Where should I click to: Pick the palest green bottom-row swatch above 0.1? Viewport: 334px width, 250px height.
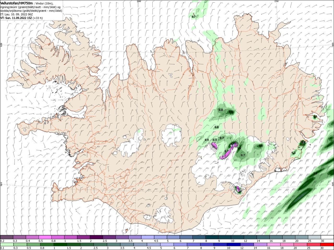(7, 245)
